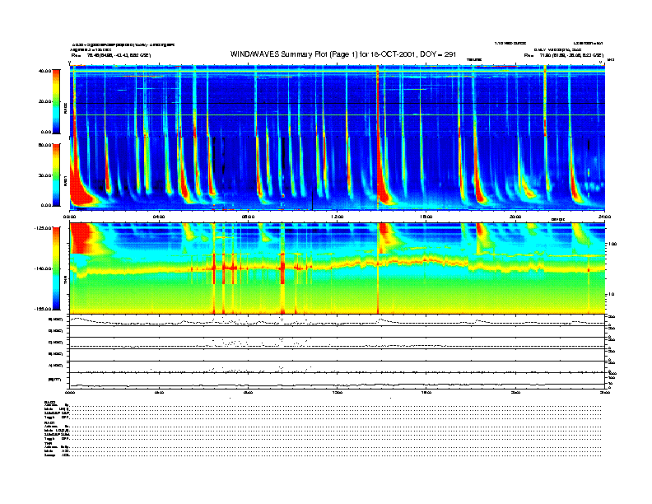Click the TNR vertical axis label
Viewport: 652px width, 504px height.
click(x=65, y=282)
